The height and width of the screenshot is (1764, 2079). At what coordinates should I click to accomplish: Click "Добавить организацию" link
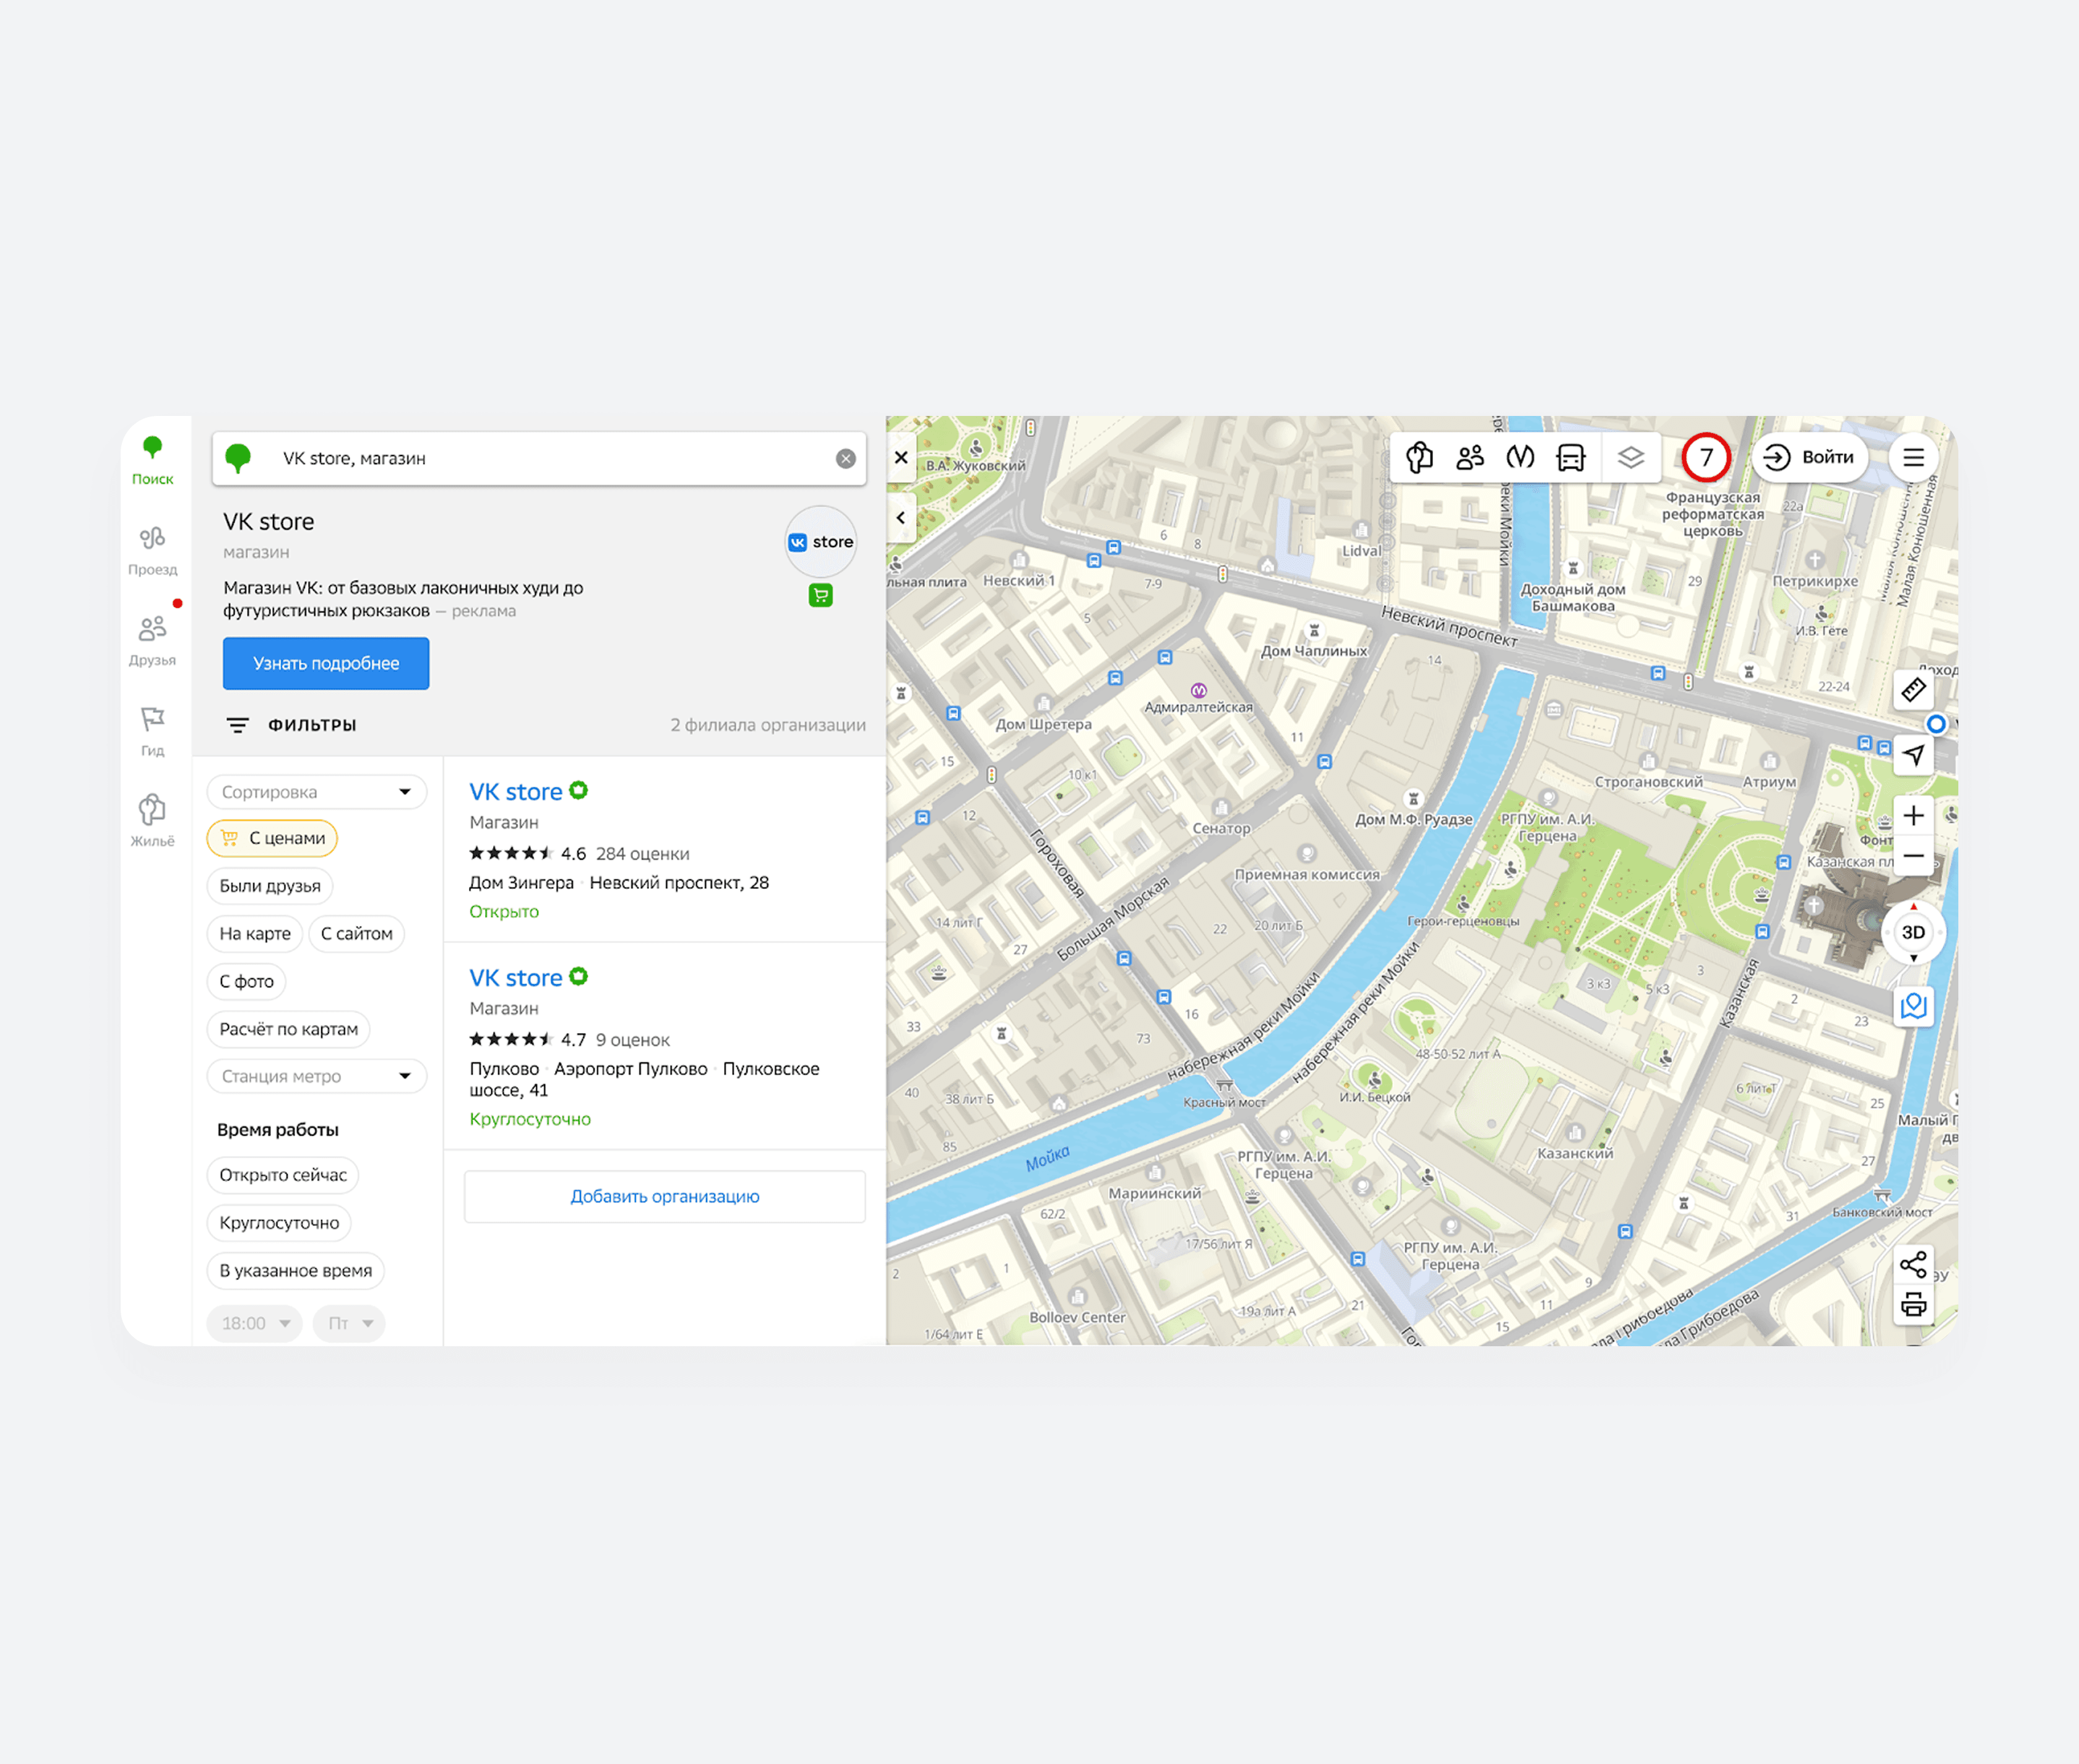point(665,1196)
